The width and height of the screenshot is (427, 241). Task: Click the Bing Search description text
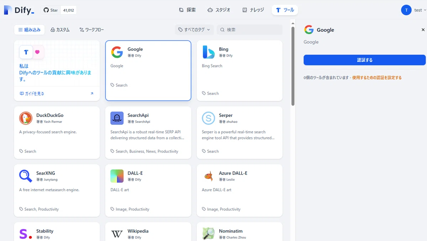click(x=212, y=66)
